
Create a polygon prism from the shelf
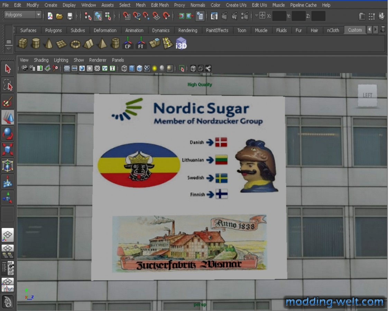(89, 44)
